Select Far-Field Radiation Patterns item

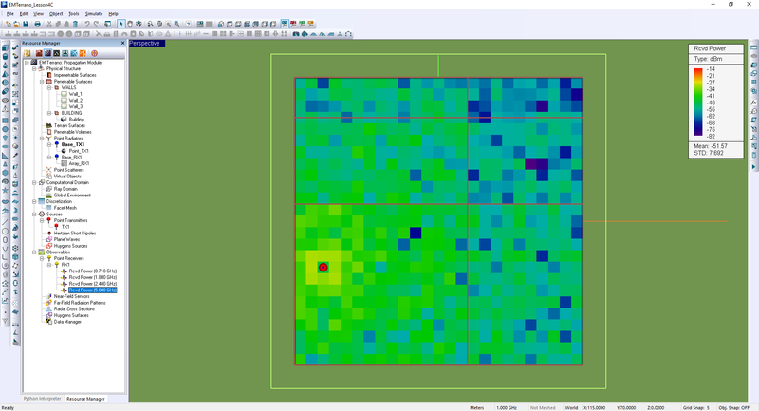pyautogui.click(x=80, y=303)
